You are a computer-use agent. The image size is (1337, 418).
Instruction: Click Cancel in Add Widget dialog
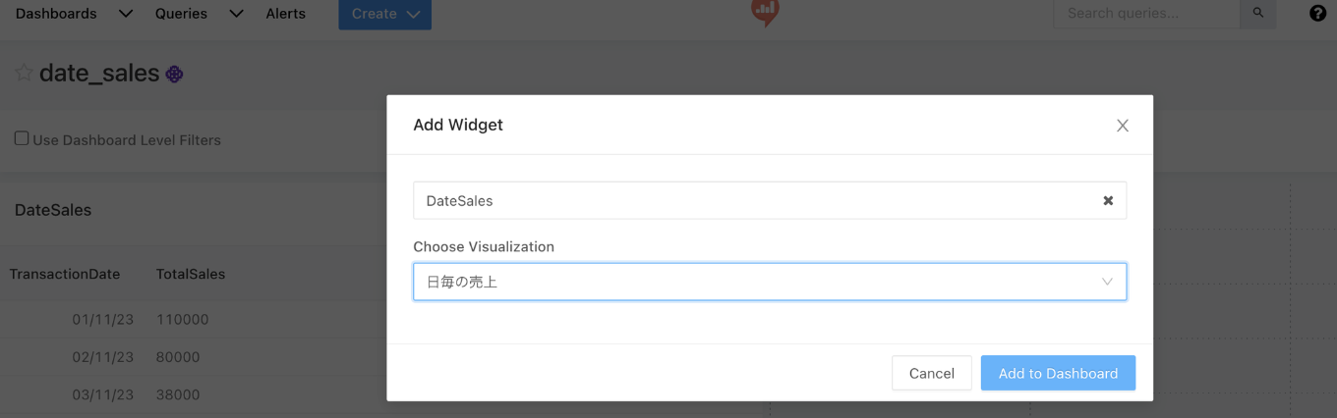pos(931,373)
